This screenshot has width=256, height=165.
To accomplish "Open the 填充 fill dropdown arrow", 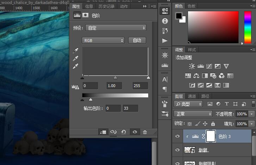I will (251, 124).
